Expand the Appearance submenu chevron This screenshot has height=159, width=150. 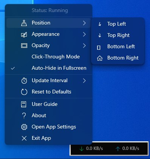click(x=84, y=34)
